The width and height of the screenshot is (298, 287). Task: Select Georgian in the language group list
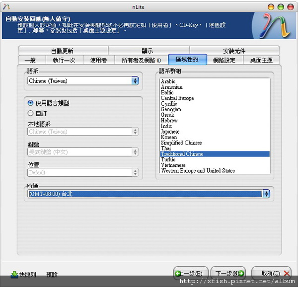pos(215,109)
